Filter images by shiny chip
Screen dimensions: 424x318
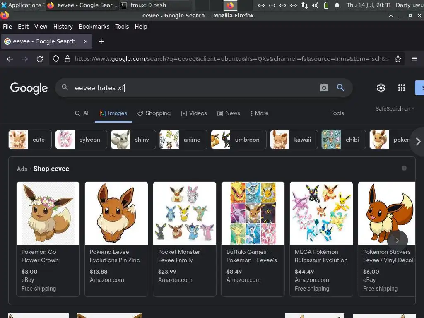tap(133, 140)
